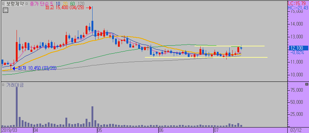The height and width of the screenshot is (133, 309).
Task: Select the lower yellow support line
Action: coord(206,57)
